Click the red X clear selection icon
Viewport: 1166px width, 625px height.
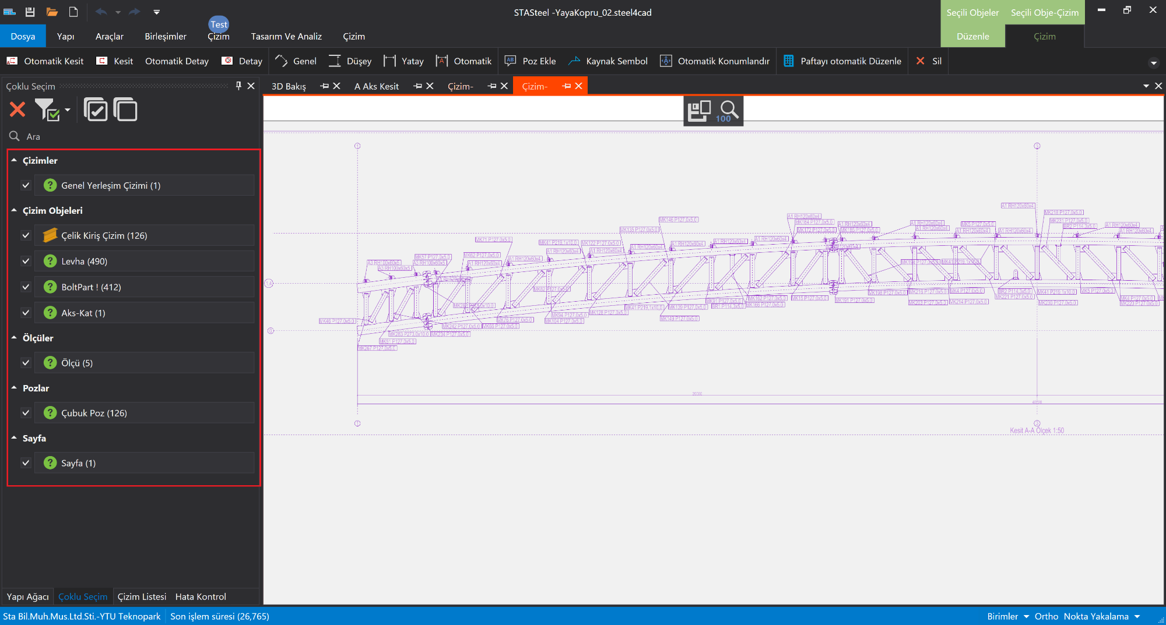pos(17,110)
